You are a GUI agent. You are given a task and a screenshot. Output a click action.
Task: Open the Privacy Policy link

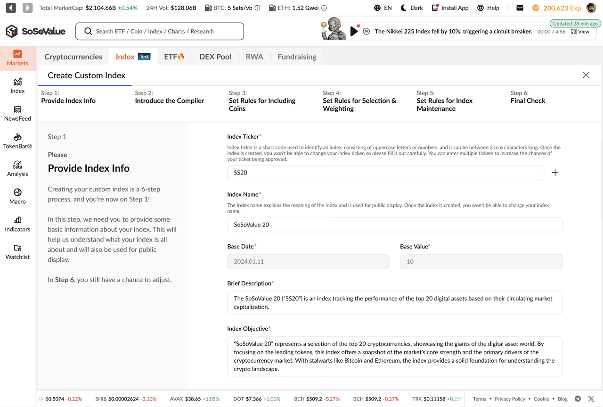(510, 399)
